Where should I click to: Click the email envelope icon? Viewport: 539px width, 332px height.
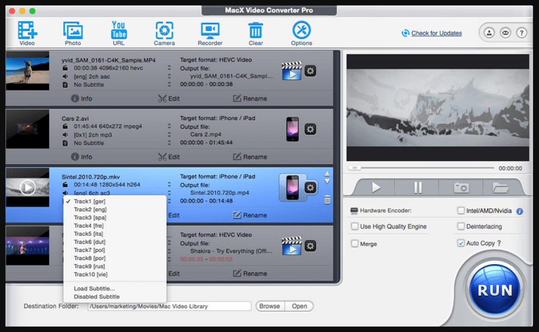(x=505, y=33)
